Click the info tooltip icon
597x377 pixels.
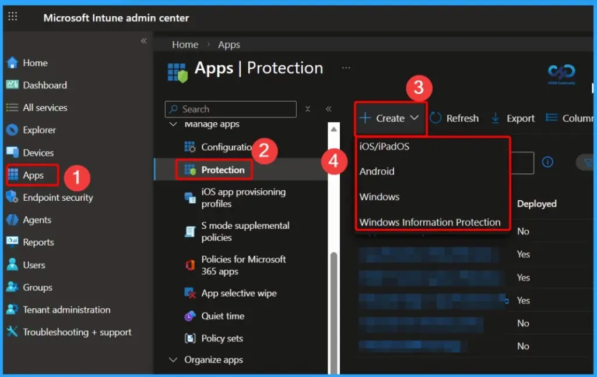coord(547,163)
